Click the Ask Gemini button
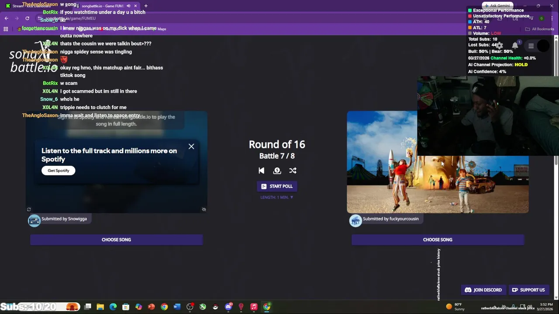The height and width of the screenshot is (314, 559). pyautogui.click(x=497, y=6)
